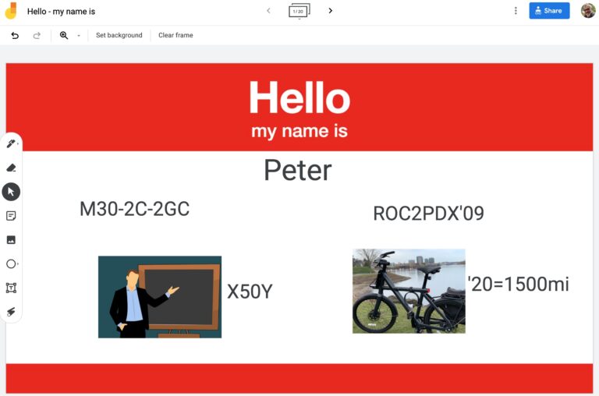Select the 'M30-2C-2GC' text
This screenshot has height=396, width=599.
134,209
